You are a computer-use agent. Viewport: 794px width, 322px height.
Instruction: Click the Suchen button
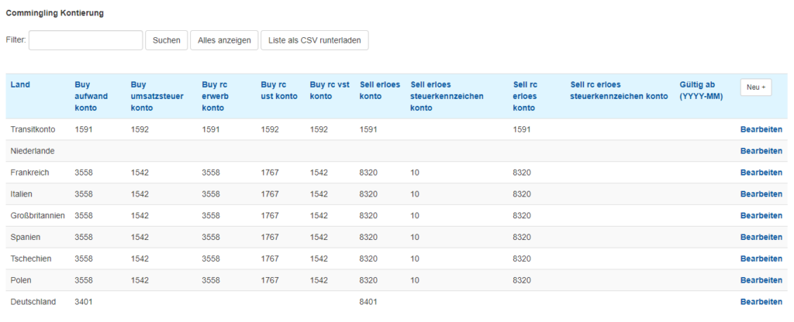click(167, 40)
